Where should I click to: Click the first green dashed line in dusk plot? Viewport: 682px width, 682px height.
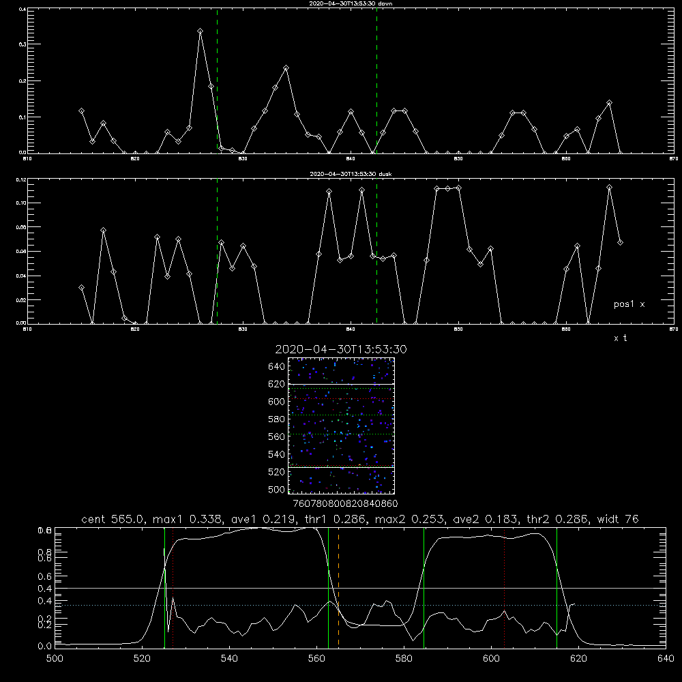coord(217,252)
